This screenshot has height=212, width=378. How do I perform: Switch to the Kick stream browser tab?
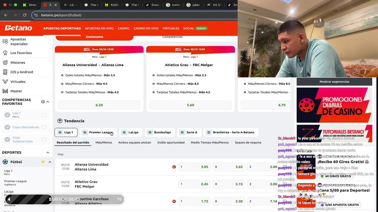coord(30,5)
